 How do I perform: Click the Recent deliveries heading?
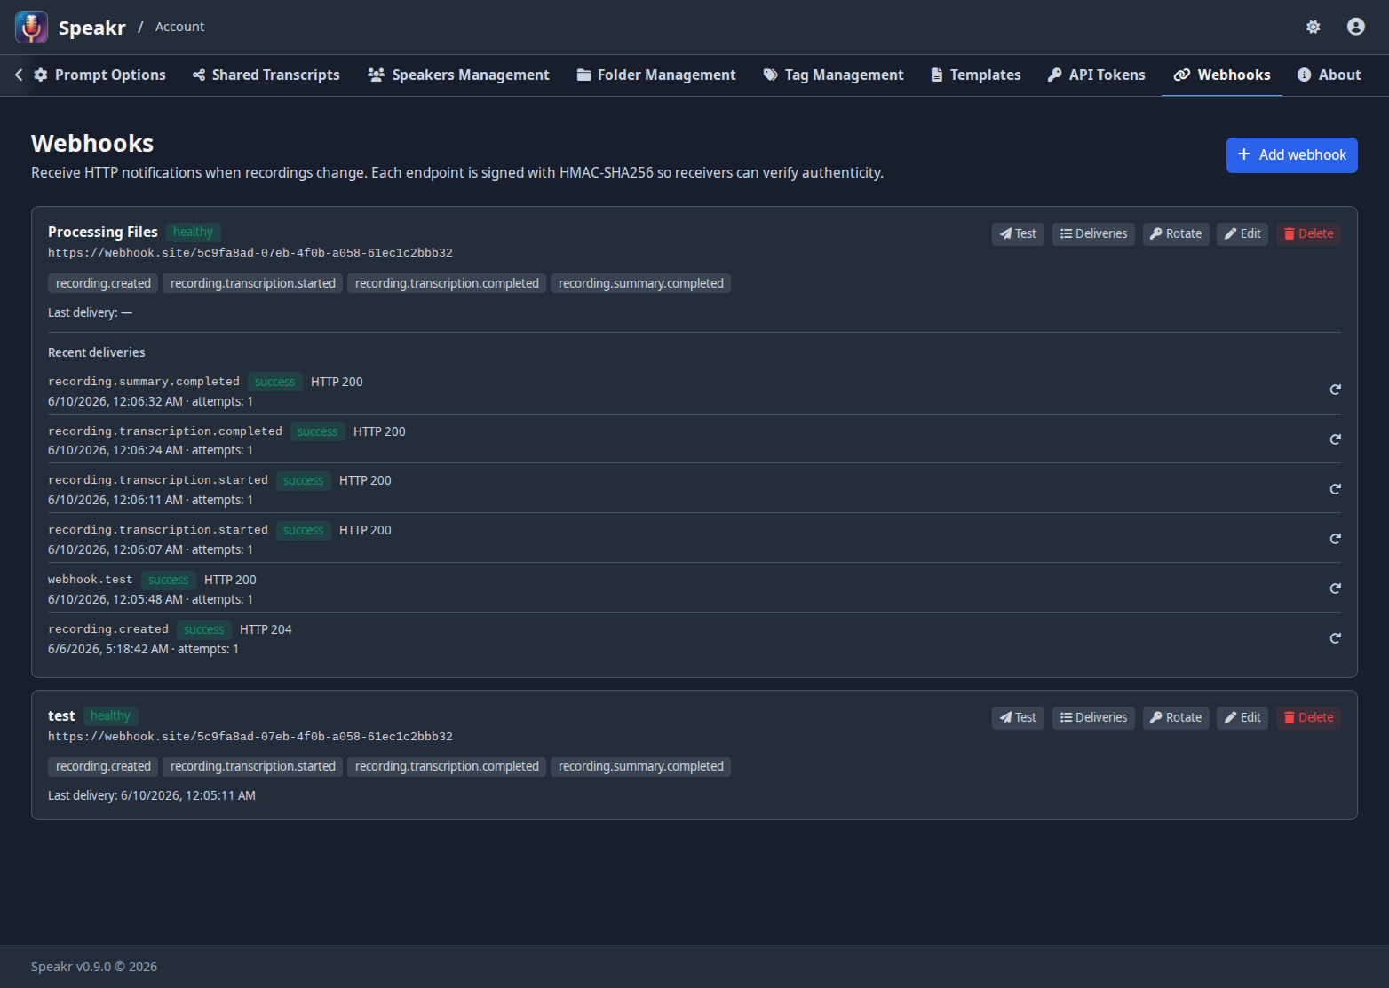tap(97, 352)
